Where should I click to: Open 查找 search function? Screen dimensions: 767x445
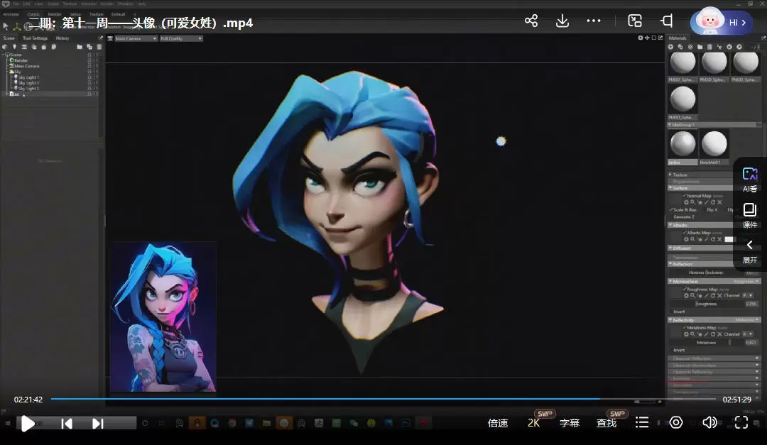(606, 423)
